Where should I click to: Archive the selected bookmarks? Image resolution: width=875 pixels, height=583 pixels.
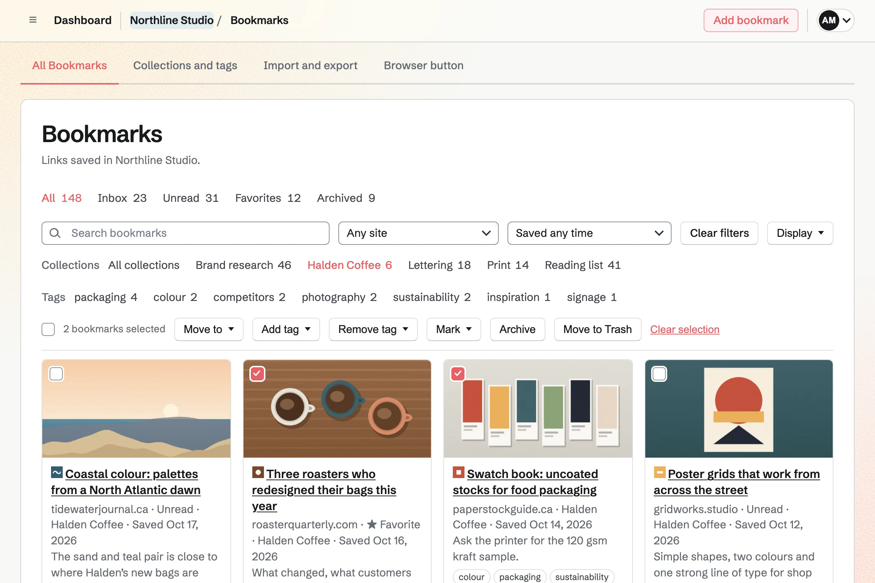click(517, 329)
